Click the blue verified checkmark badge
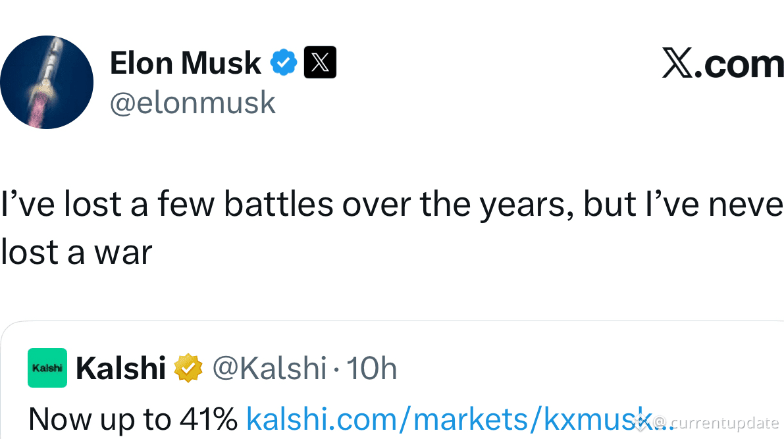The image size is (784, 439). (x=283, y=62)
